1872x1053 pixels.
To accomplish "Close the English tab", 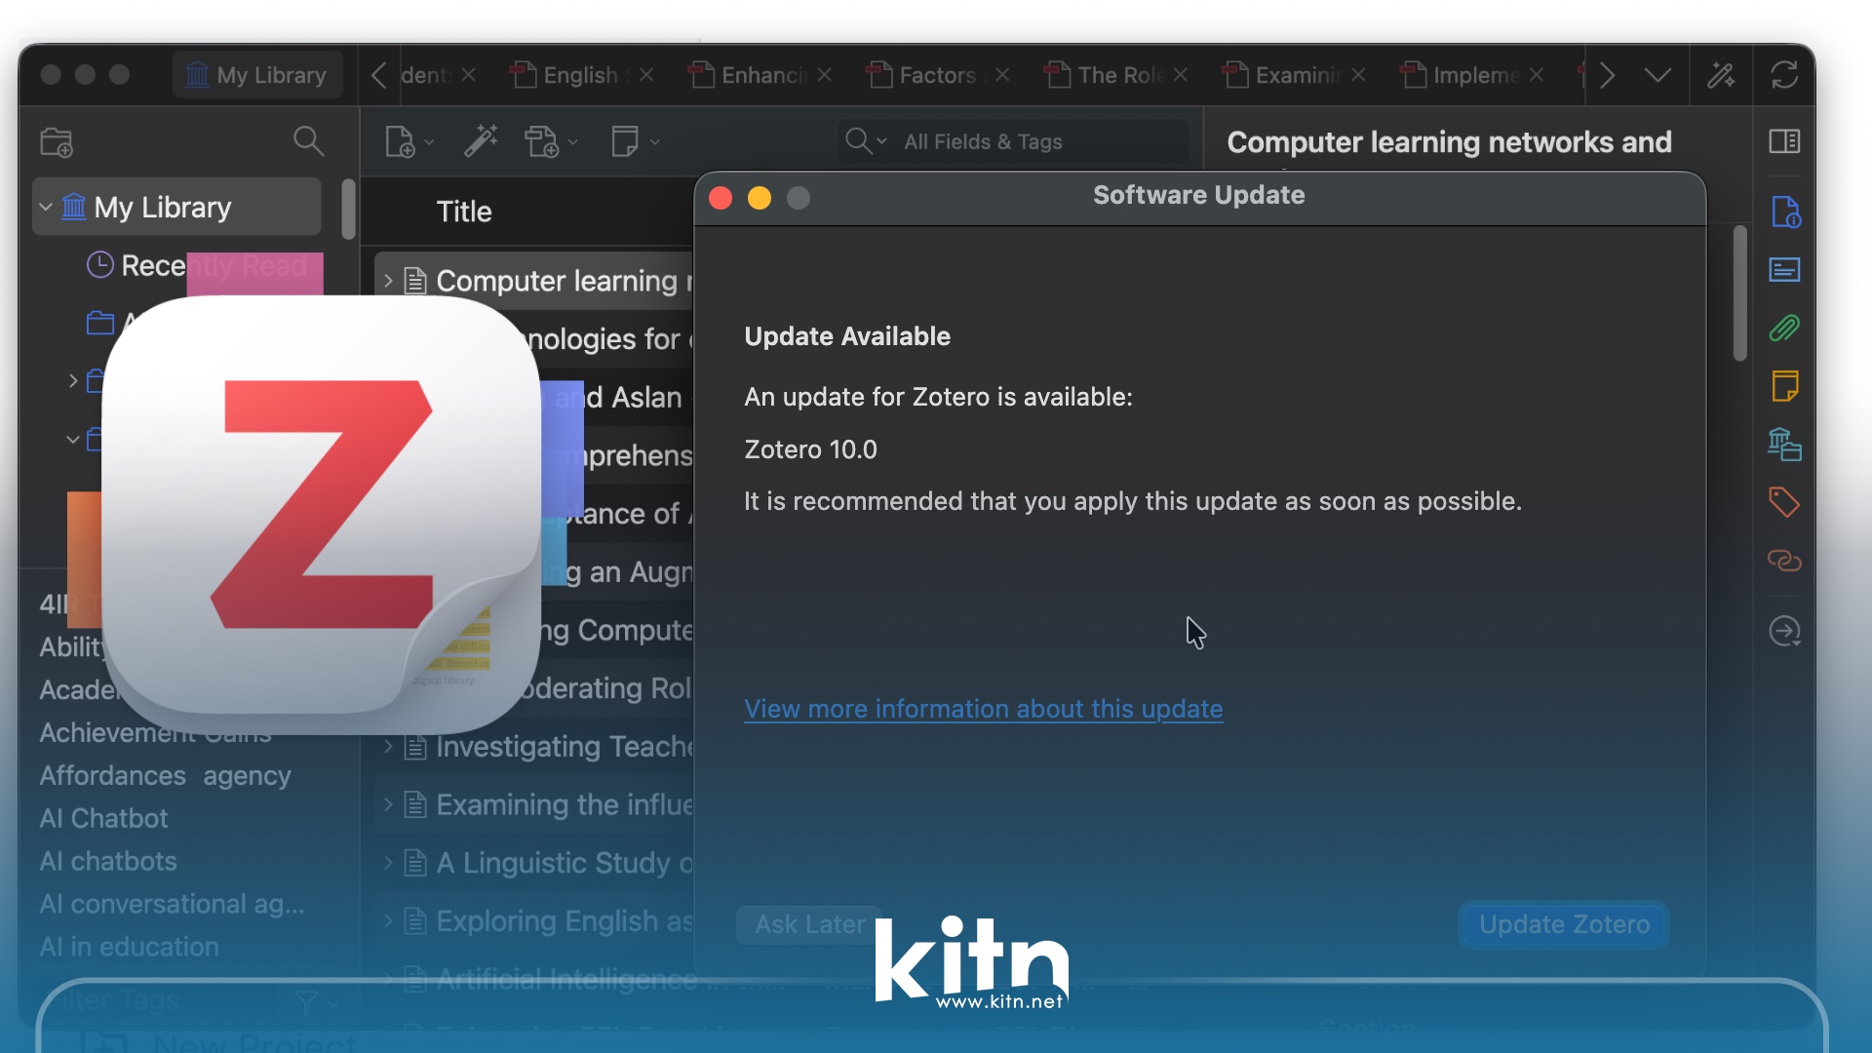I will 646,75.
